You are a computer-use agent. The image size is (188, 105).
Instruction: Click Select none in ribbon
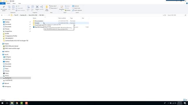pos(76,8)
